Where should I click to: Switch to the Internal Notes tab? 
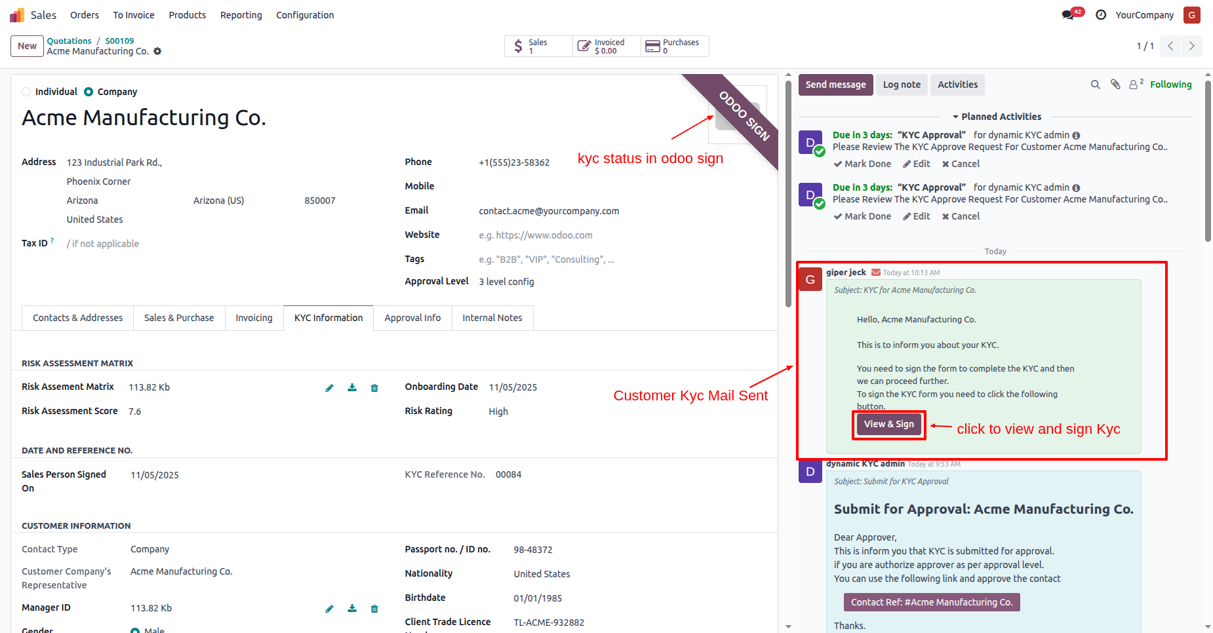(x=492, y=318)
